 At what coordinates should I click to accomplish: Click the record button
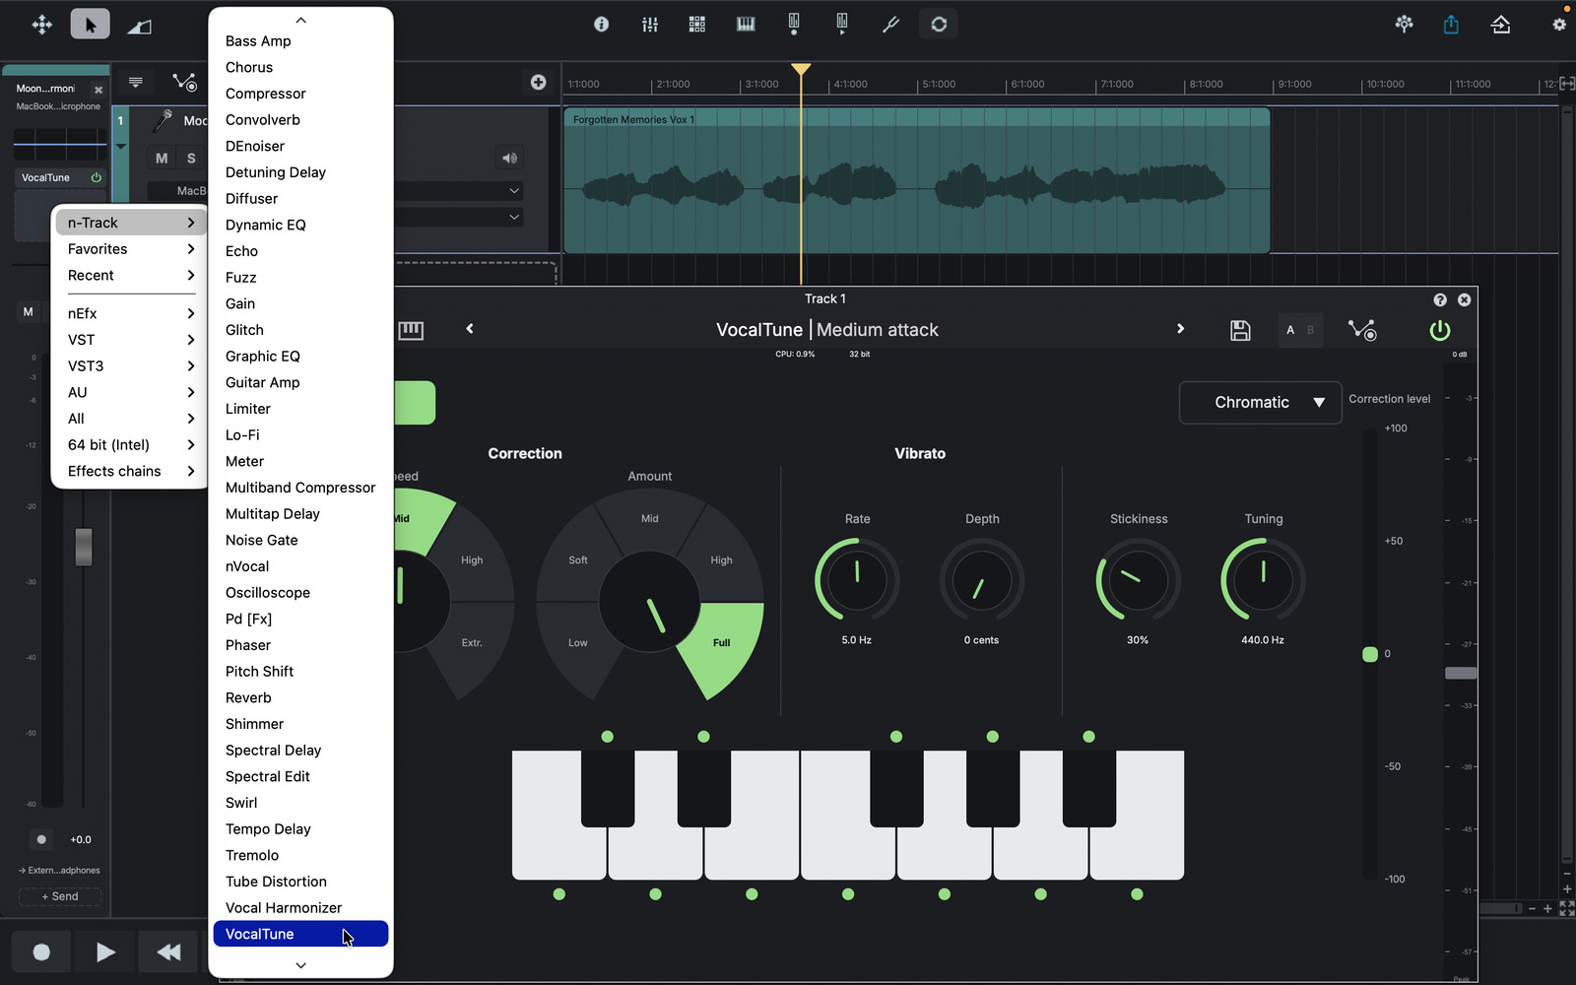click(x=41, y=952)
